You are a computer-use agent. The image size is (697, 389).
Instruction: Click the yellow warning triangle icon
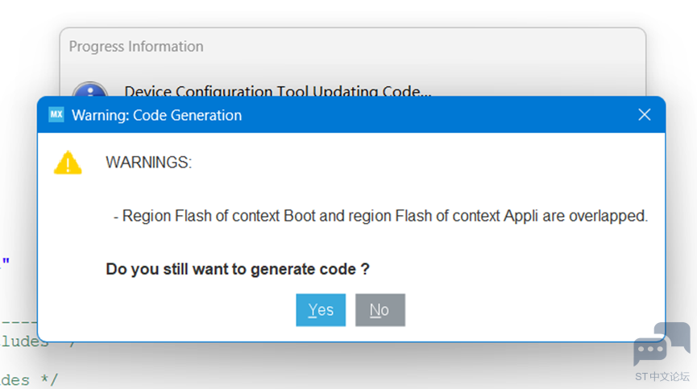click(x=68, y=163)
